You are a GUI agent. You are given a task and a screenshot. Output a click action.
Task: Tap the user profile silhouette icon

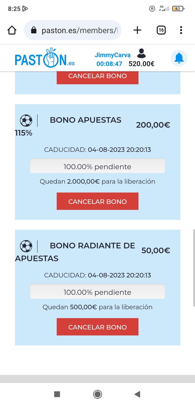141,53
